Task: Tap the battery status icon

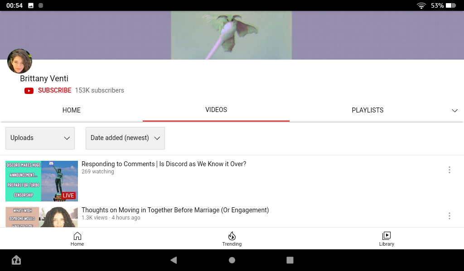Action: [x=451, y=5]
